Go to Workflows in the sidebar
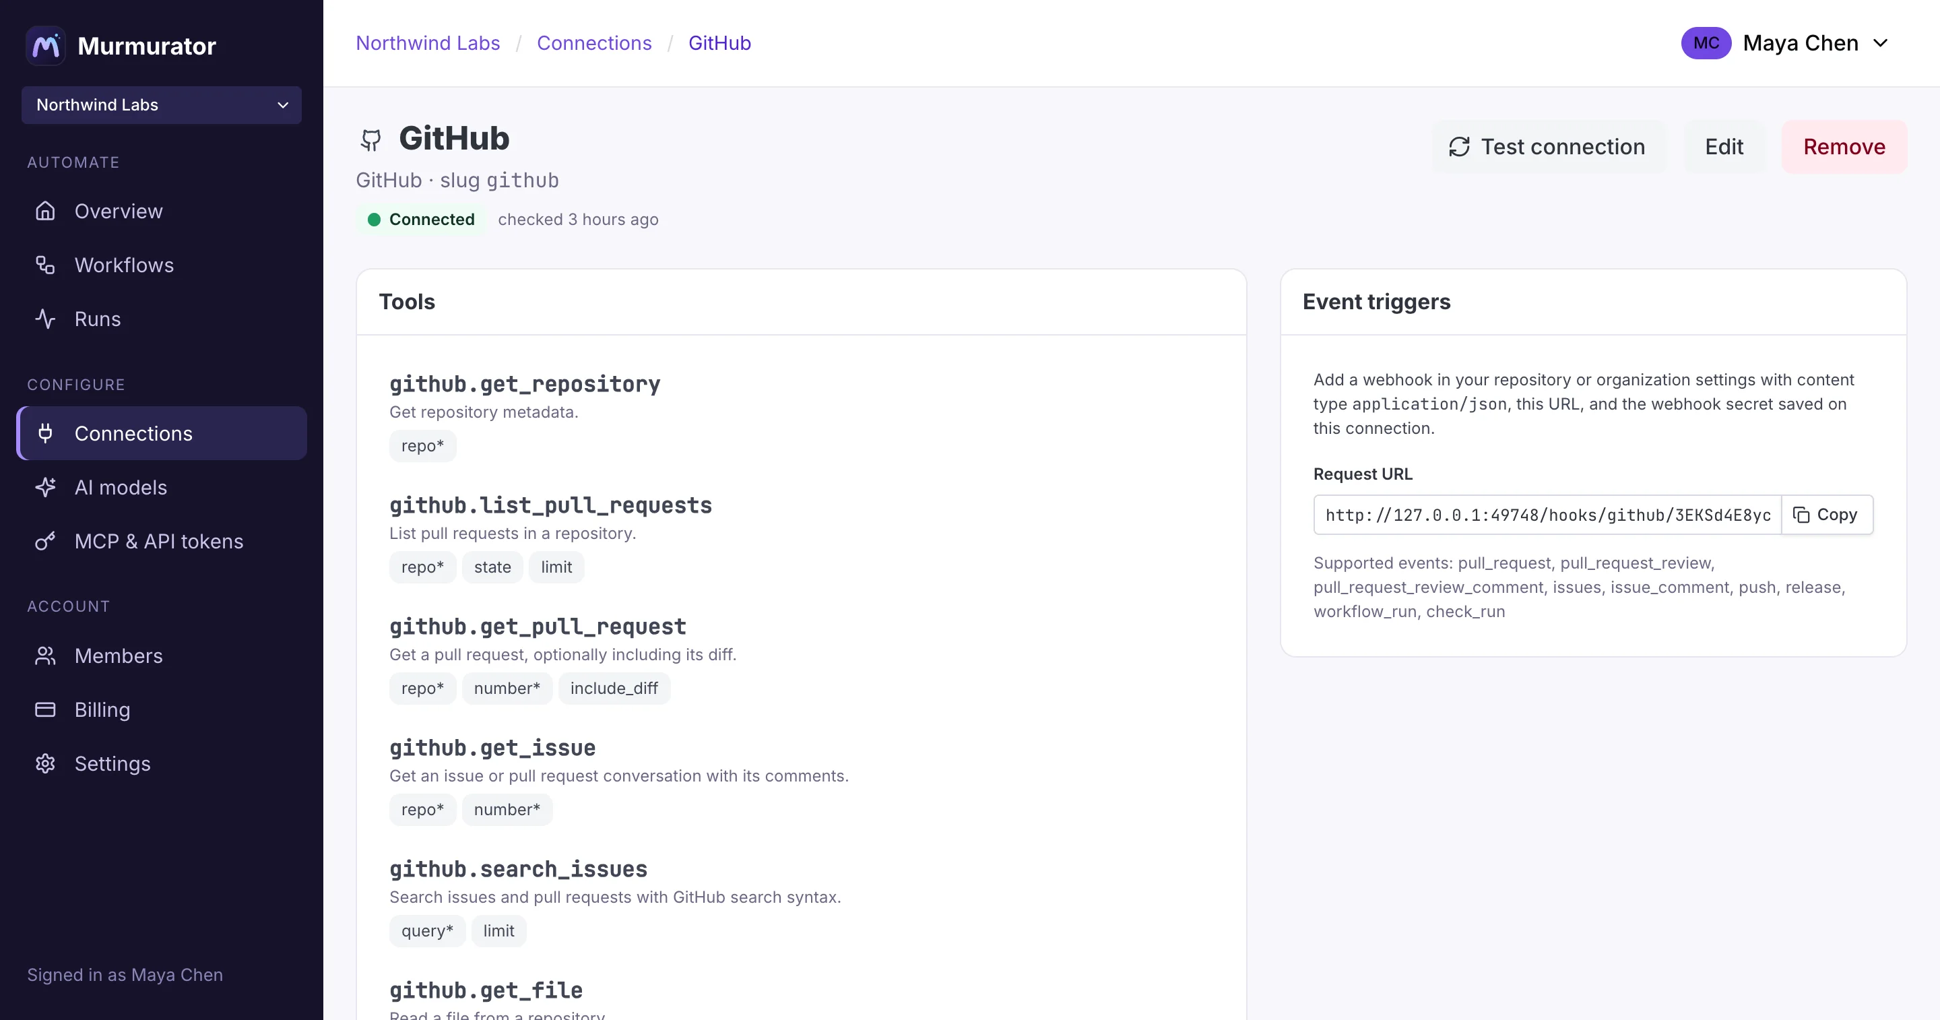The width and height of the screenshot is (1940, 1020). point(162,265)
